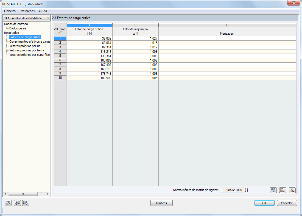302x216 pixels.
Task: Click the Gráficos button
Action: click(161, 203)
